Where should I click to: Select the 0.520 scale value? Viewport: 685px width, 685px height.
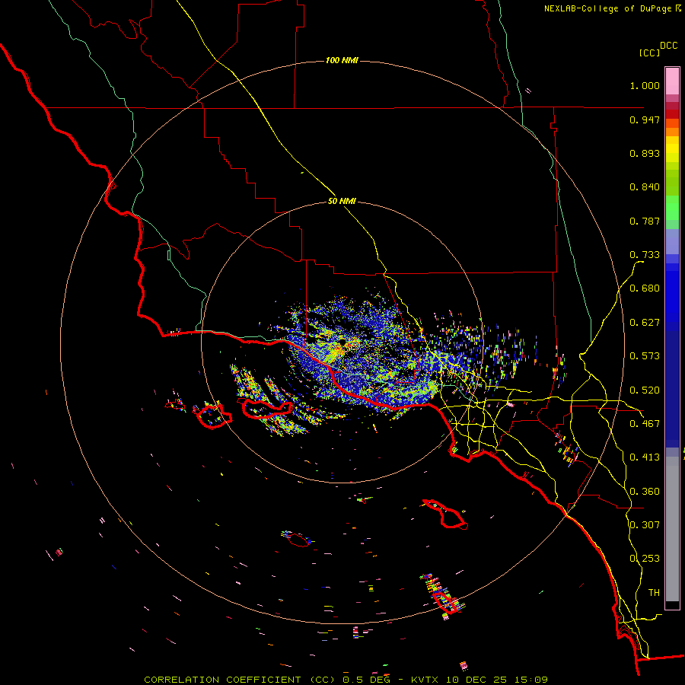(x=645, y=390)
